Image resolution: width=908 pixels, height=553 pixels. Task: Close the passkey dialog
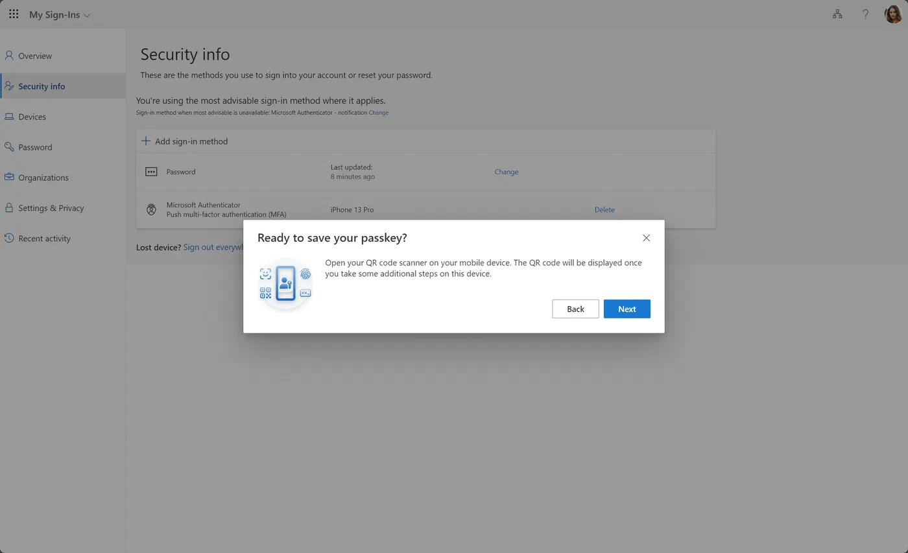pyautogui.click(x=646, y=238)
